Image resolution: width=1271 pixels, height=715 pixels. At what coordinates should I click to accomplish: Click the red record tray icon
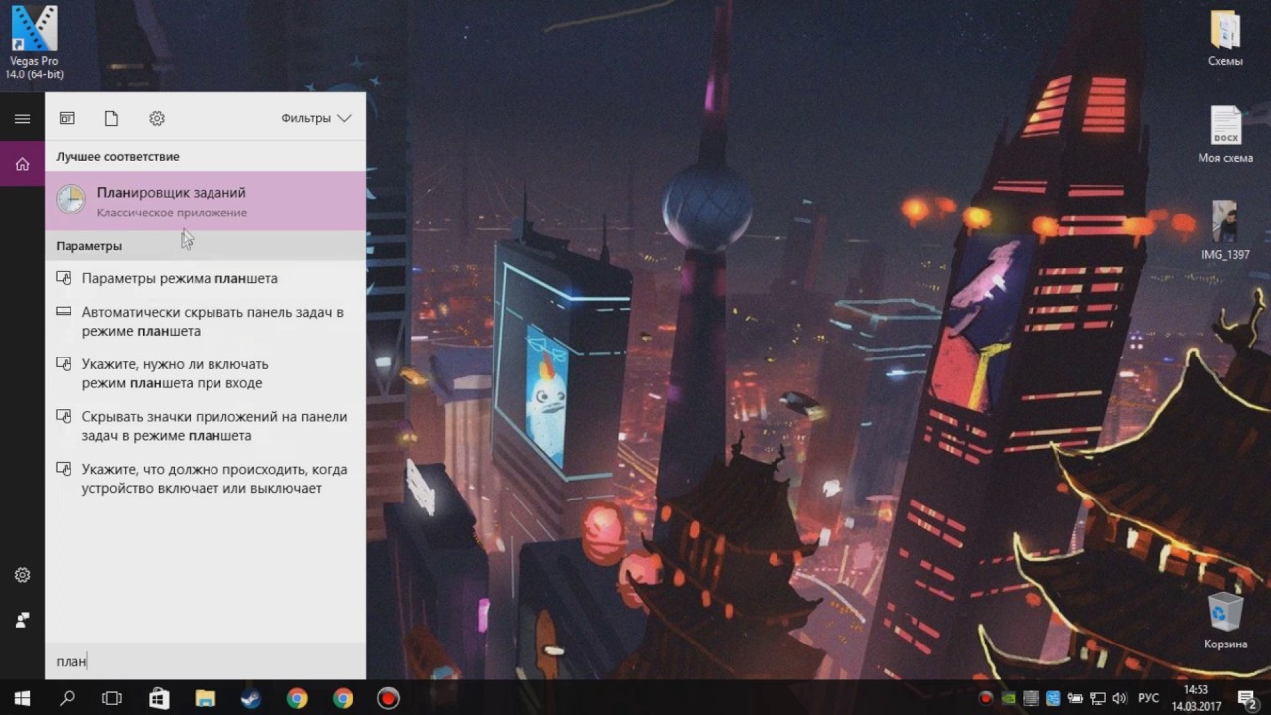(986, 698)
